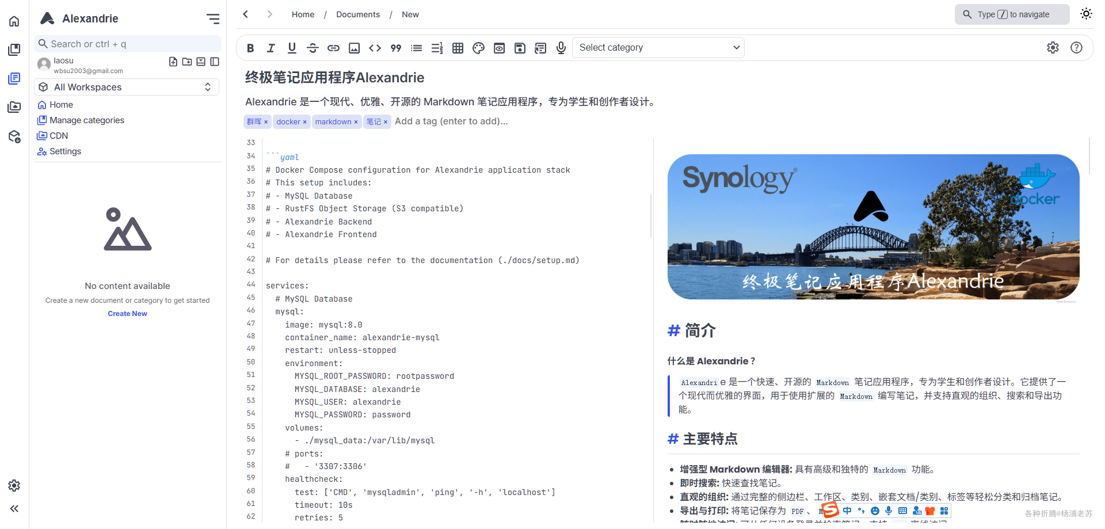Apply strikethrough formatting
The width and height of the screenshot is (1105, 529).
[313, 48]
